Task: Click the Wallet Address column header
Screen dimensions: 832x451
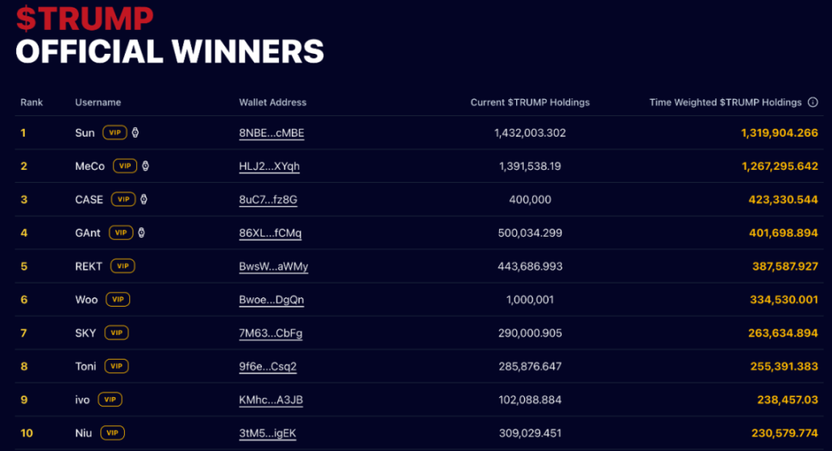Action: tap(272, 102)
